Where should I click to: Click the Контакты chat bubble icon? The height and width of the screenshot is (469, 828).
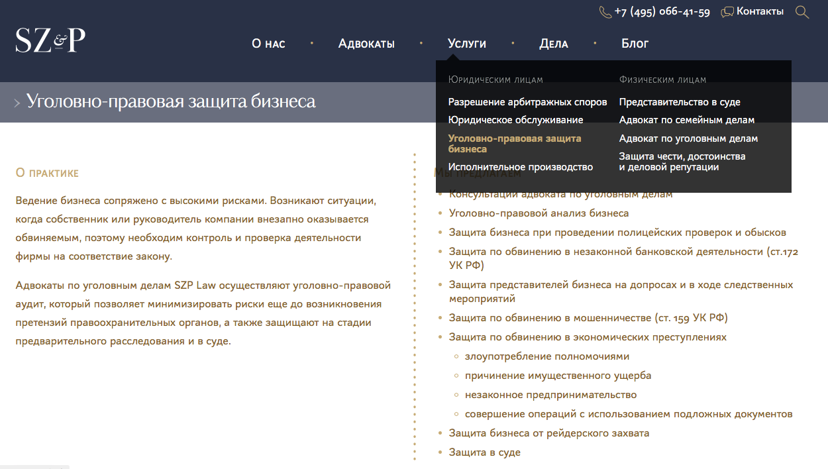[727, 12]
